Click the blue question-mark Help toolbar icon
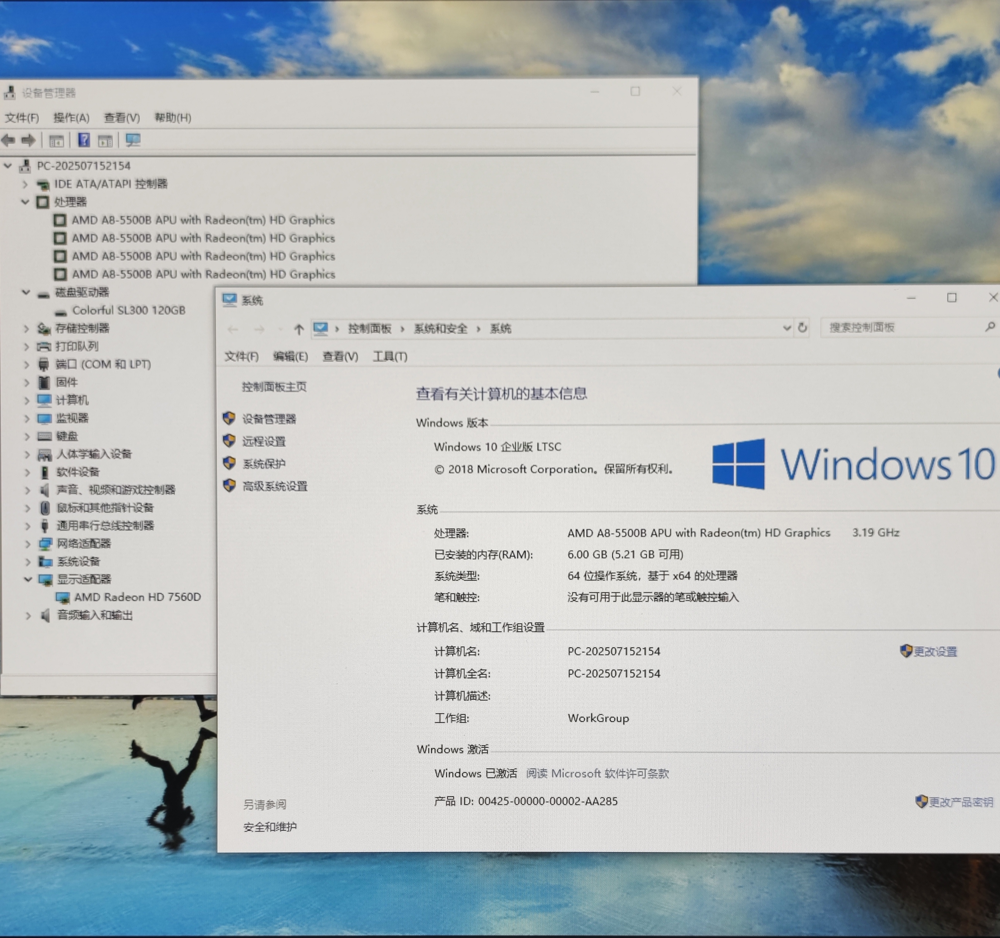The height and width of the screenshot is (938, 1000). click(x=84, y=140)
